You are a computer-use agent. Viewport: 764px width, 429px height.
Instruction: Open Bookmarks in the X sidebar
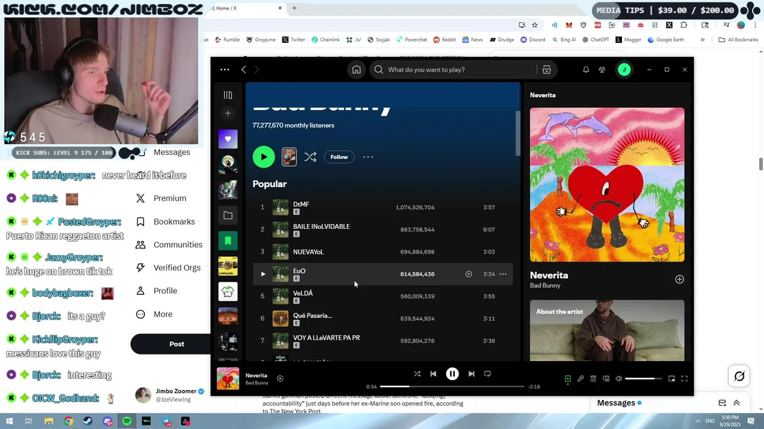click(x=165, y=222)
